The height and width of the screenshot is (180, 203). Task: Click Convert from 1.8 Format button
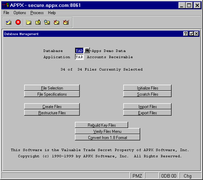tap(107, 137)
